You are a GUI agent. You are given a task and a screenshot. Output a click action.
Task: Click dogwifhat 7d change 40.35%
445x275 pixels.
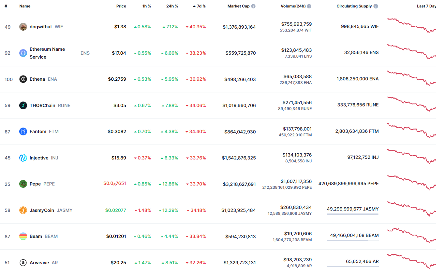[196, 27]
